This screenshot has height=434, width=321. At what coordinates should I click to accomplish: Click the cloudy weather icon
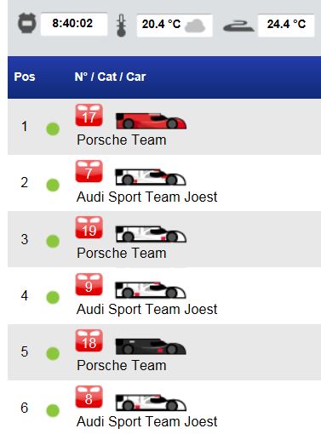195,26
